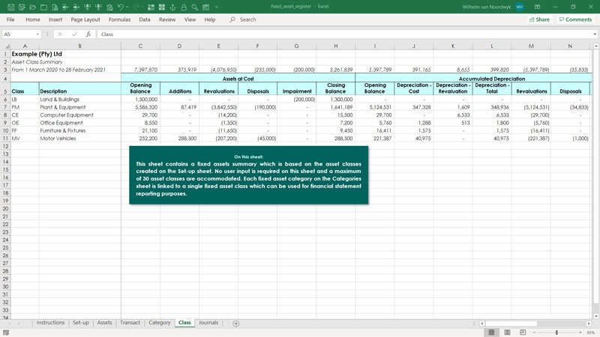
Task: Switch to the Category sheet tab
Action: click(160, 323)
